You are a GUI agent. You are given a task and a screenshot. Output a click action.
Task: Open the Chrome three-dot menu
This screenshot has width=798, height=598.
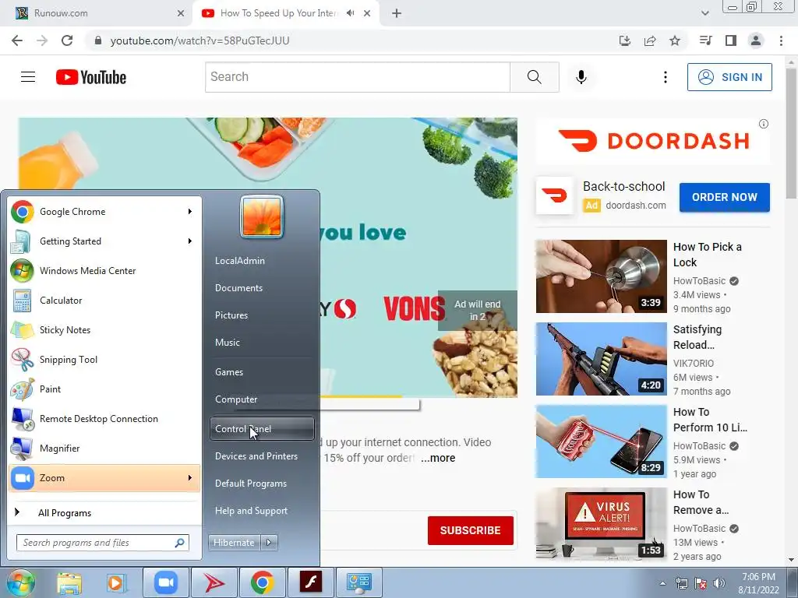(x=781, y=40)
